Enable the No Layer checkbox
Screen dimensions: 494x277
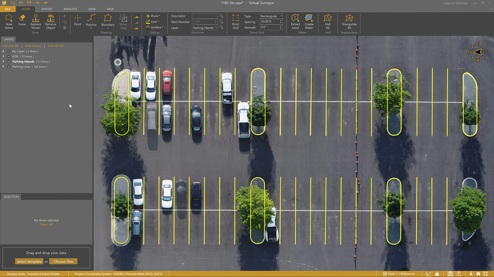click(x=9, y=51)
